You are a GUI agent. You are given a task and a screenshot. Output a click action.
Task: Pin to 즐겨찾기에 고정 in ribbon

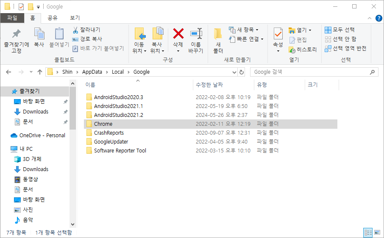click(x=17, y=41)
